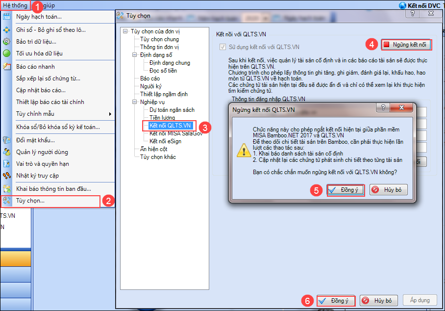Open the Hệ thống menu
The width and height of the screenshot is (445, 311).
click(15, 5)
